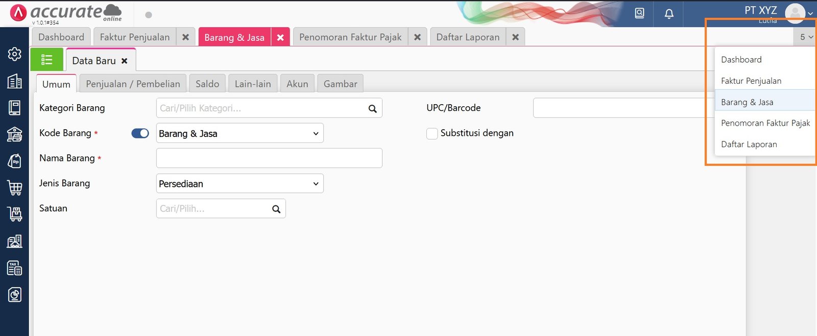This screenshot has width=817, height=336.
Task: Click the search icon in Kategori Barang
Action: tap(372, 108)
